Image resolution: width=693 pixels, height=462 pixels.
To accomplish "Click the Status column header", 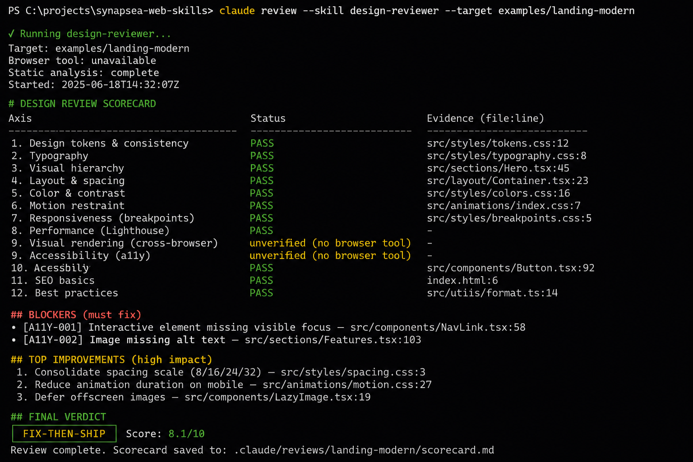I will click(x=268, y=119).
